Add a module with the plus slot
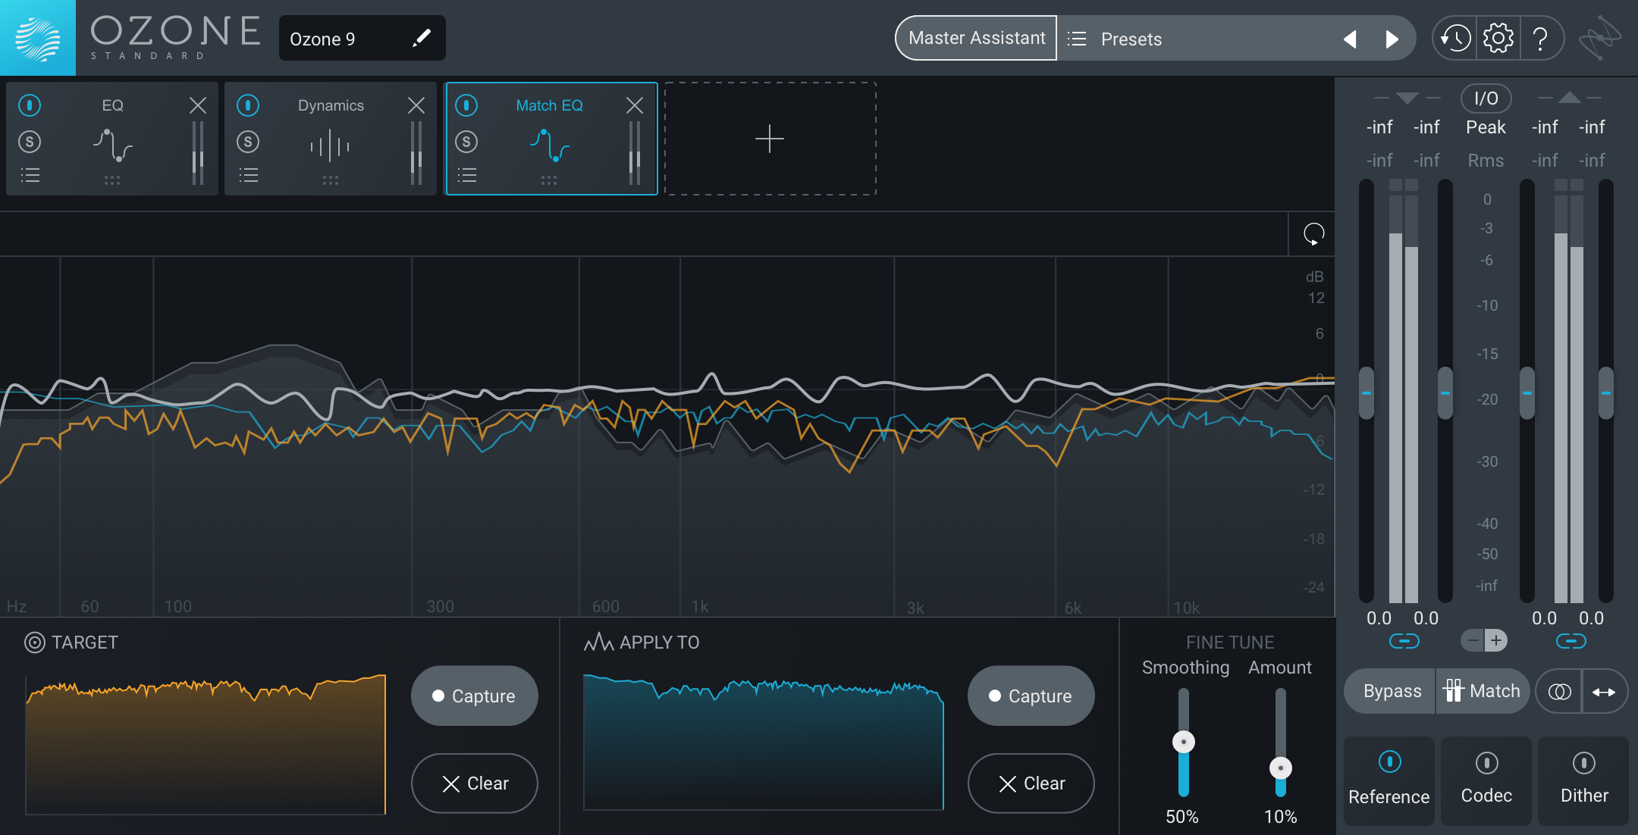1638x835 pixels. click(x=770, y=139)
